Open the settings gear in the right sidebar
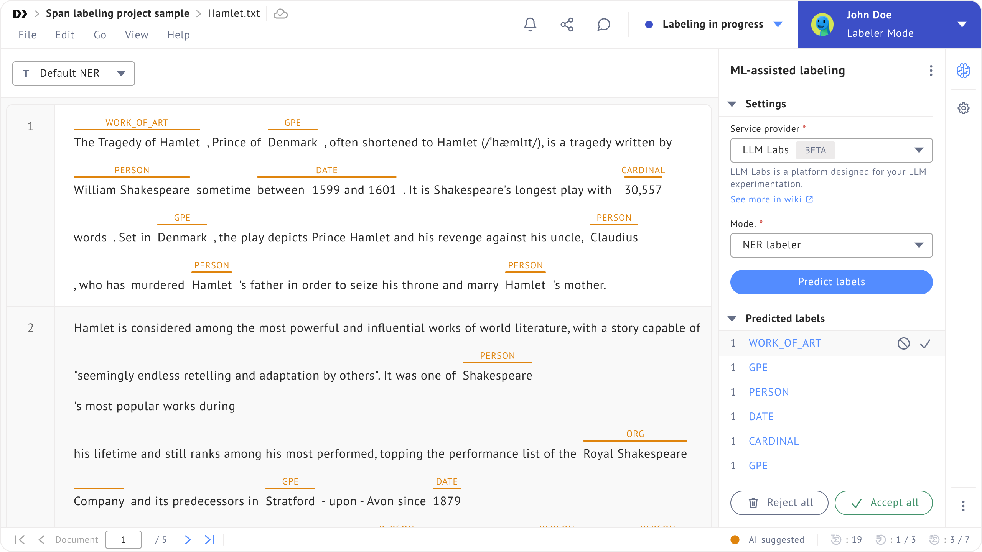Image resolution: width=982 pixels, height=552 pixels. tap(964, 108)
